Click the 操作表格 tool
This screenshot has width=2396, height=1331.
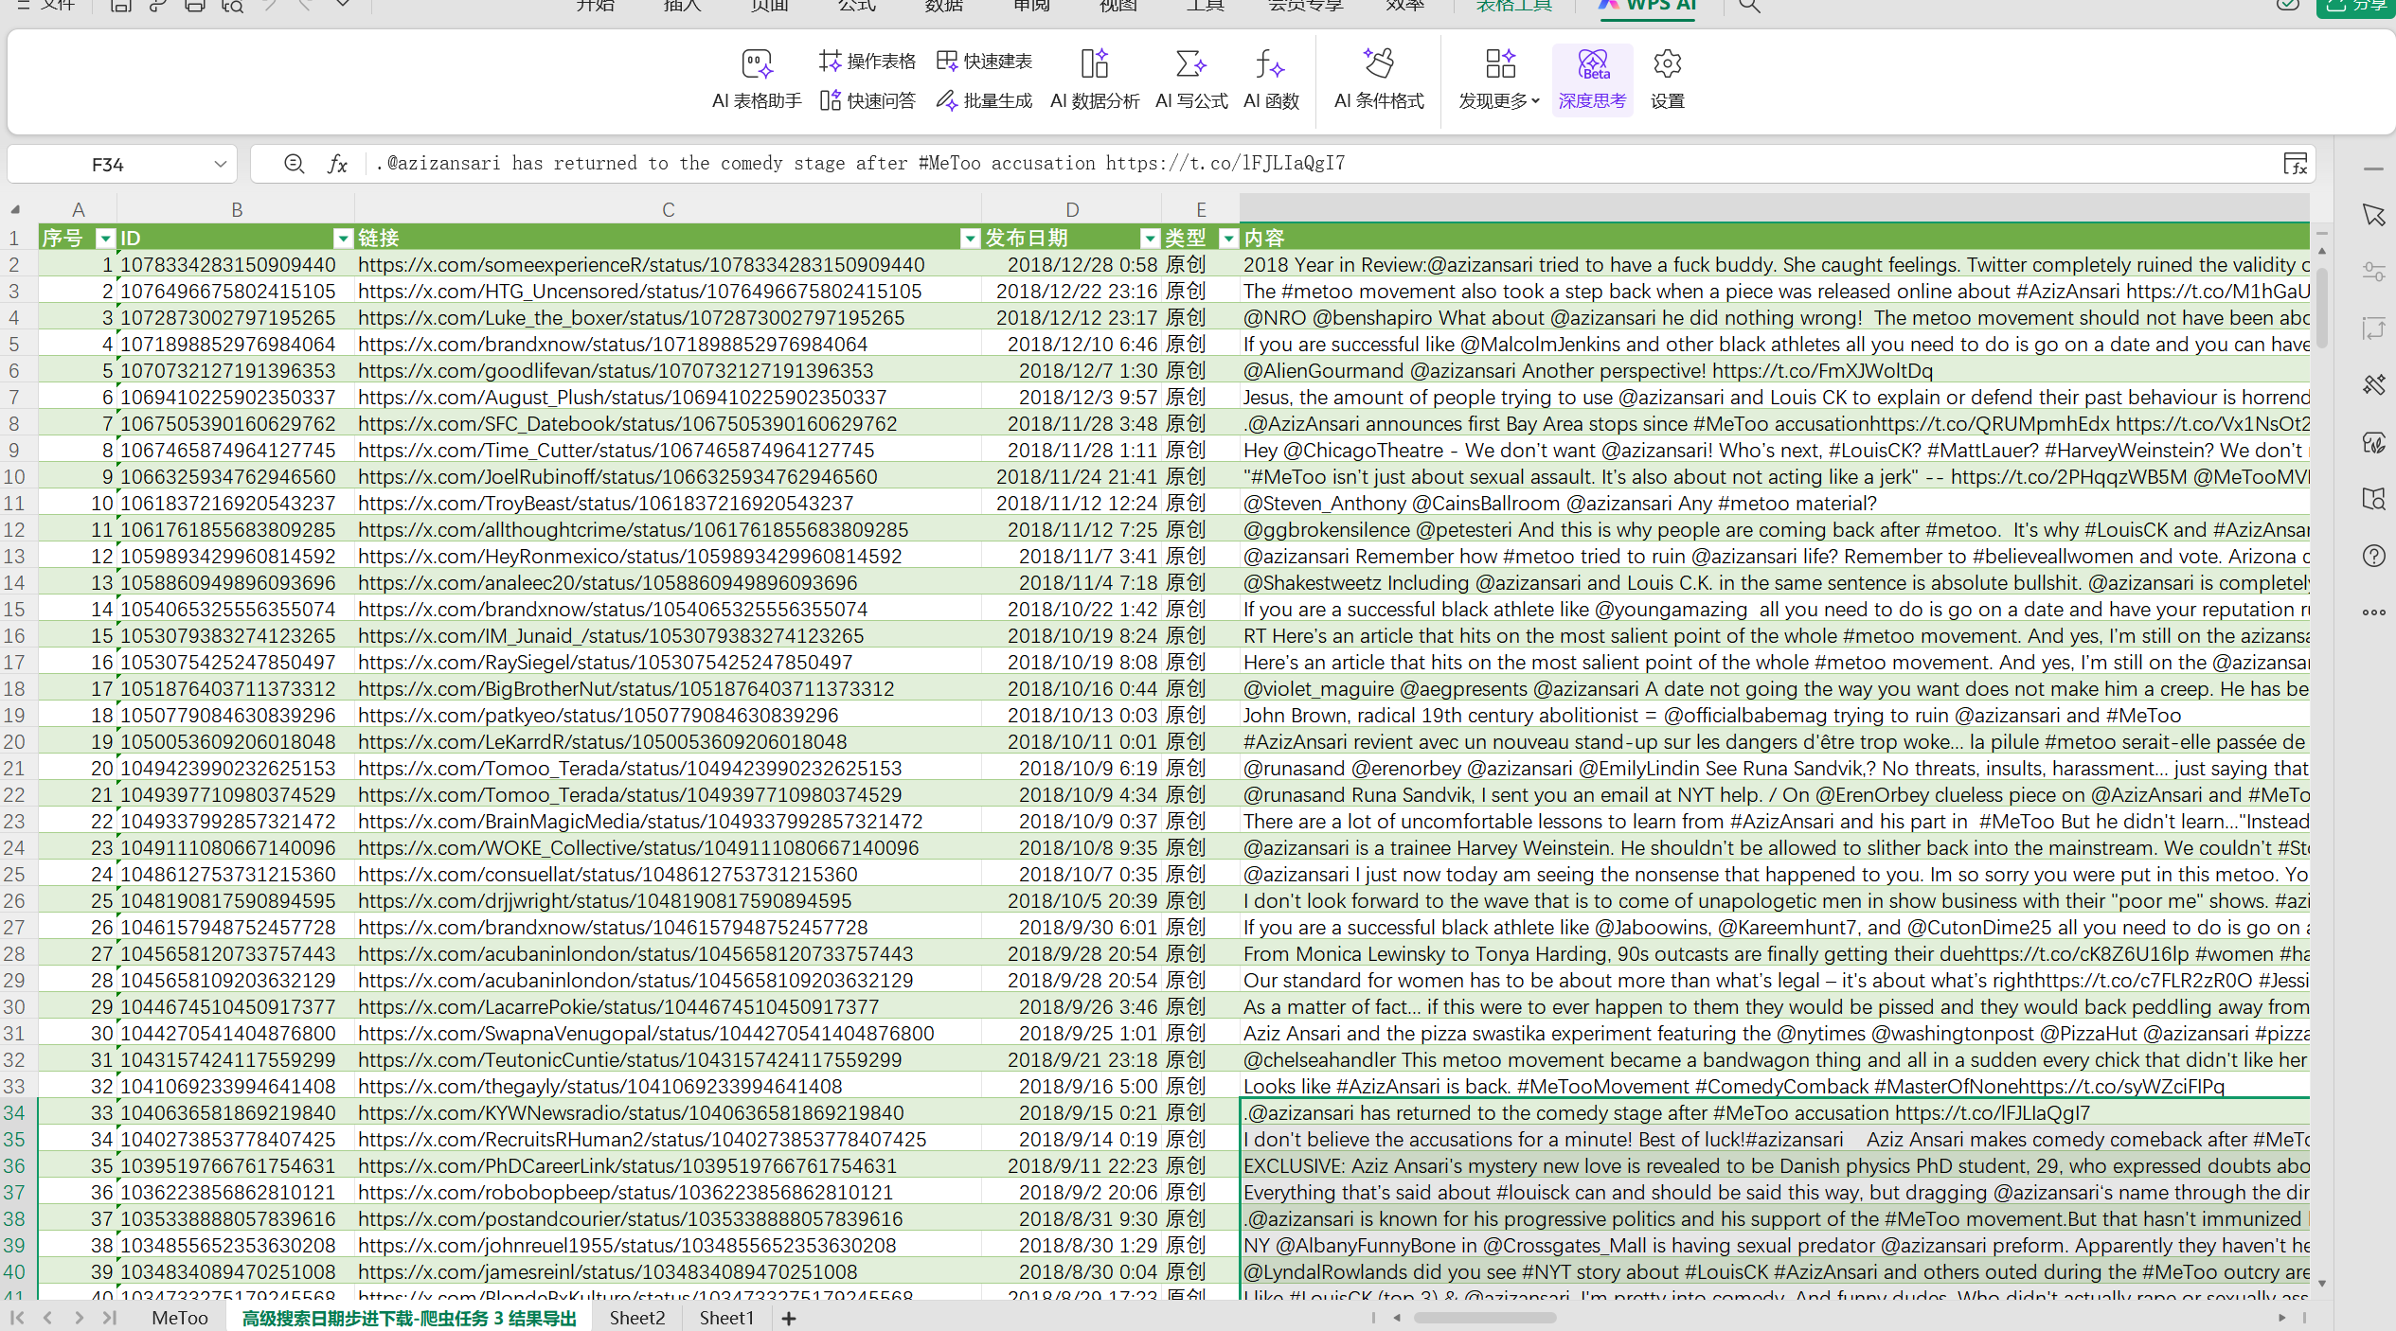point(867,62)
